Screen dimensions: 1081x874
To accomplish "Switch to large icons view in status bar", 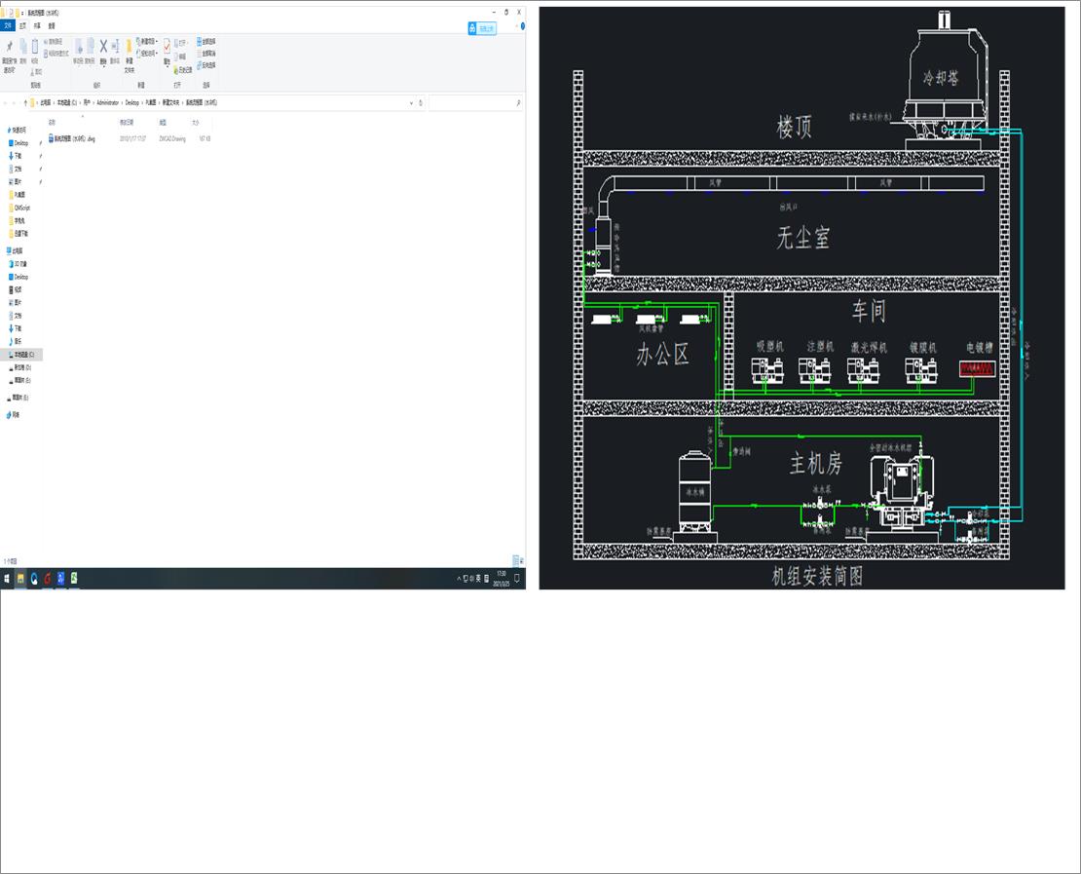I will pos(521,561).
